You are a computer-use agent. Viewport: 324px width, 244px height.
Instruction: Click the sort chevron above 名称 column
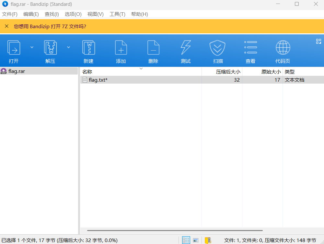pyautogui.click(x=141, y=69)
